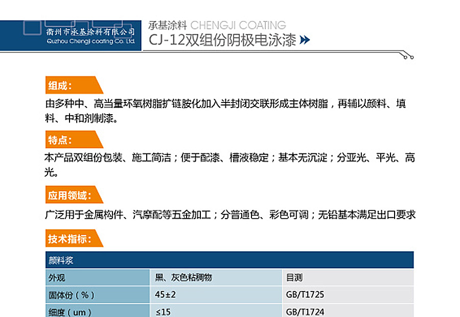Click the 固体份(%) table cell
460x317 pixels.
(x=98, y=295)
